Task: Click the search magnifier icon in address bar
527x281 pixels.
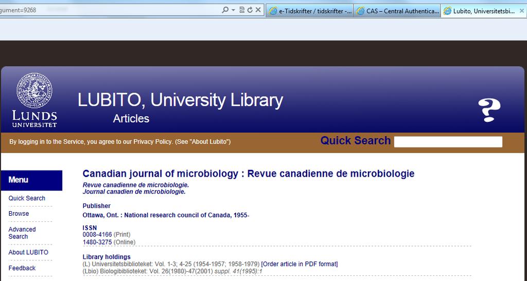Action: coord(225,10)
